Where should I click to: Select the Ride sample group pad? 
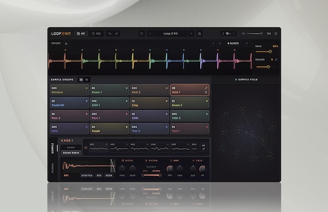(69, 129)
